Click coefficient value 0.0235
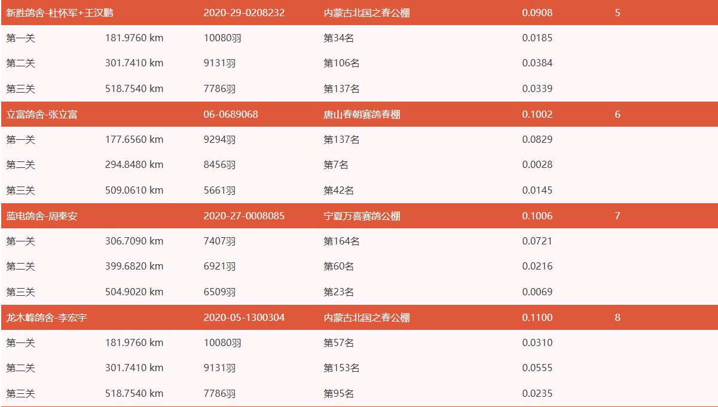718x407 pixels. click(x=537, y=394)
